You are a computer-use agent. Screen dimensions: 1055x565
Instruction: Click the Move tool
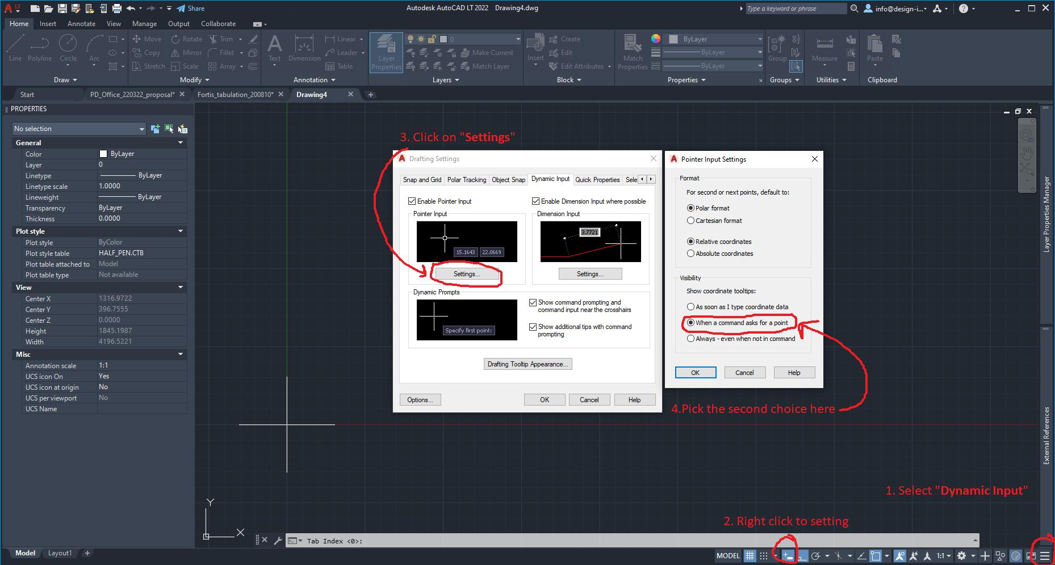click(x=147, y=39)
